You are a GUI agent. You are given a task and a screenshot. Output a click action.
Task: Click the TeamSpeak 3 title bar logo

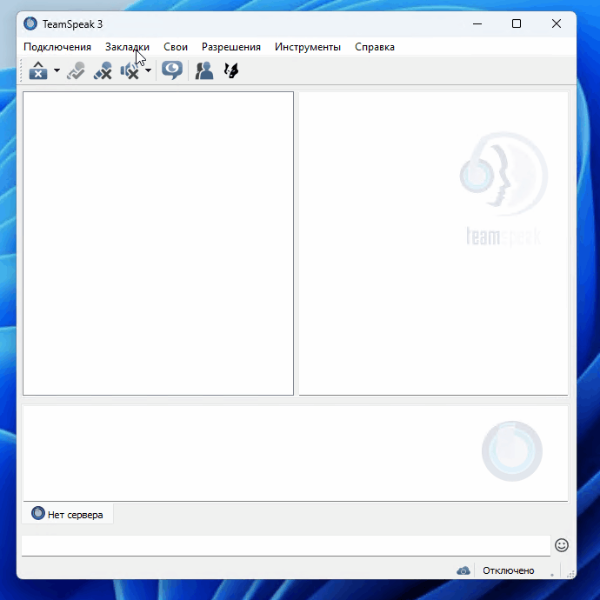pyautogui.click(x=30, y=23)
